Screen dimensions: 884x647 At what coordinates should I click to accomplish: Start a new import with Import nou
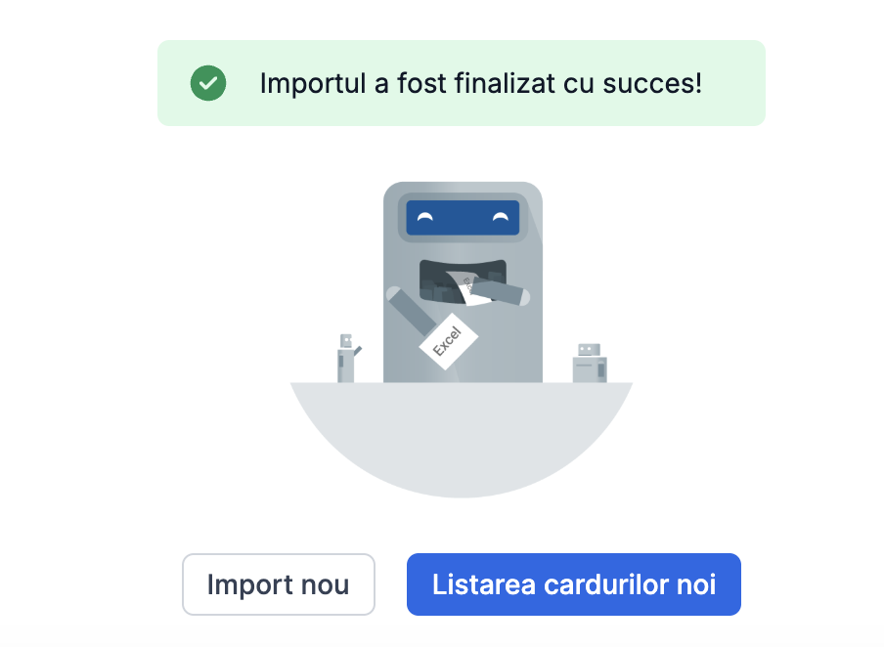[x=278, y=584]
